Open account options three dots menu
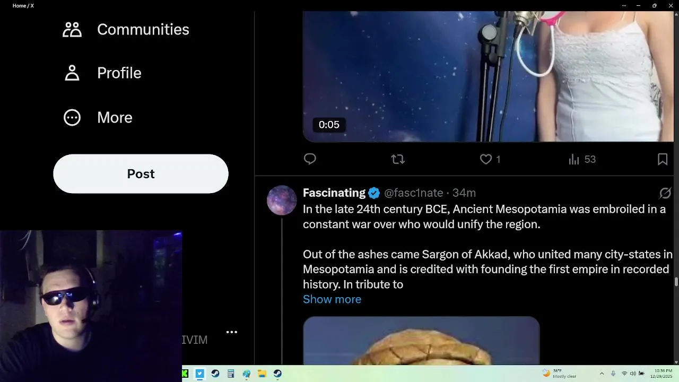The image size is (679, 382). pos(232,332)
